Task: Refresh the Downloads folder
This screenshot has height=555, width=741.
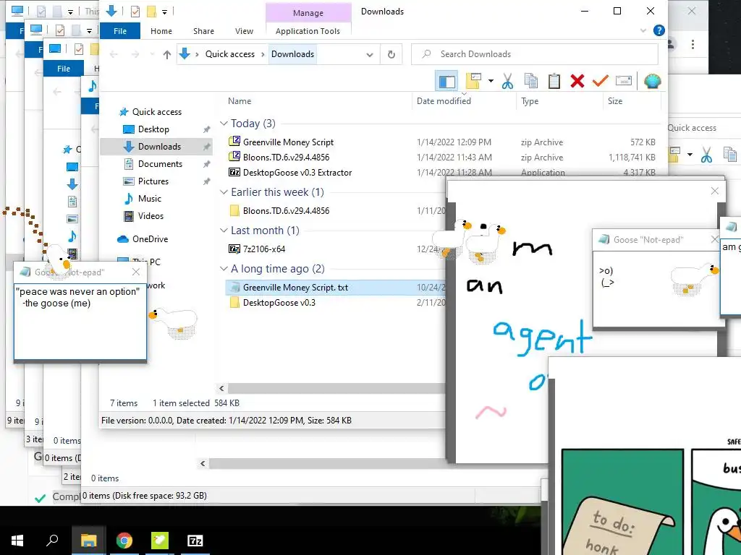Action: [x=391, y=54]
